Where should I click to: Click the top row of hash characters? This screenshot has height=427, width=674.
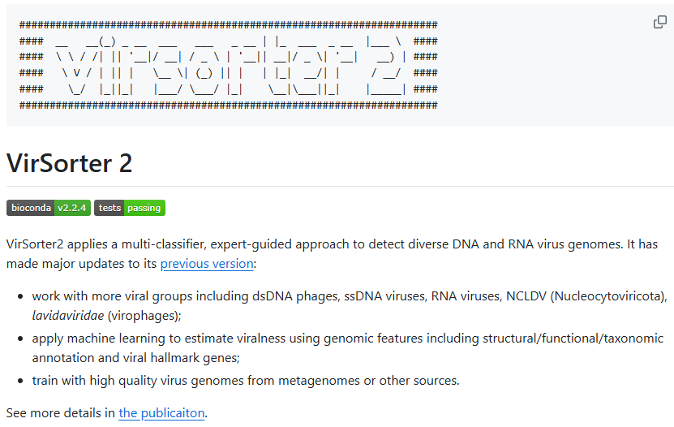[x=228, y=24]
